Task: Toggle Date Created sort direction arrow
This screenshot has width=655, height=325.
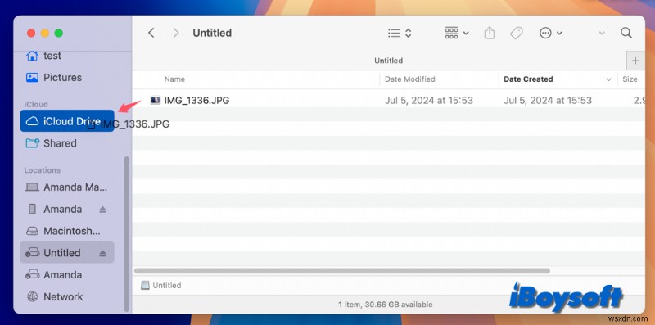Action: click(x=608, y=79)
